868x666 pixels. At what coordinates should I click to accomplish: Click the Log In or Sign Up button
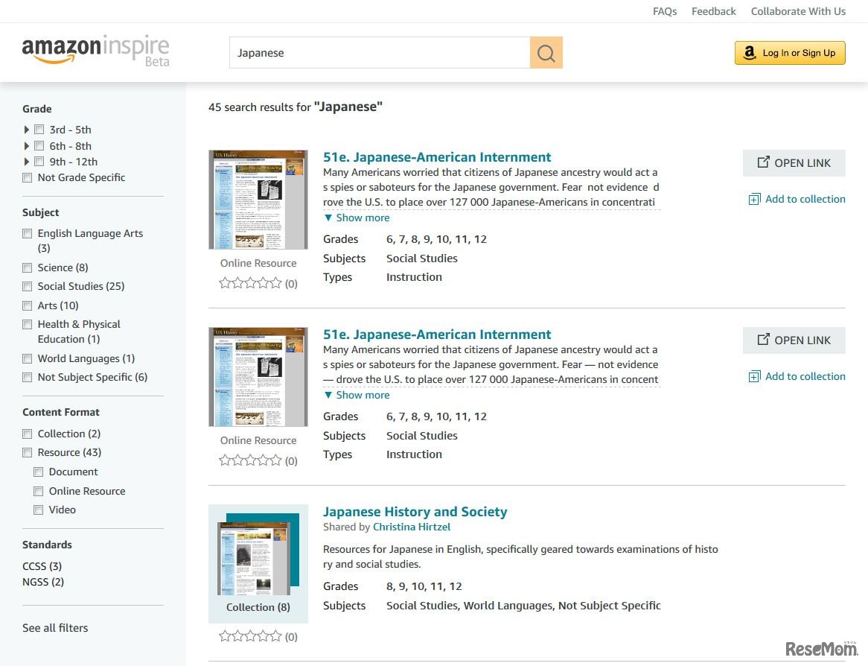(x=789, y=53)
